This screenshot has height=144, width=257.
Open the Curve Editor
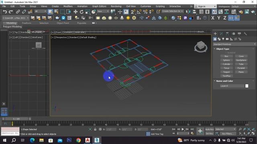220,12
